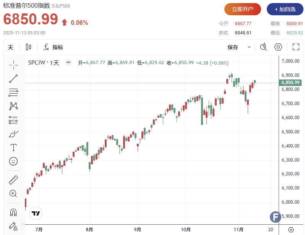Toggle SPCIW series visibility in legend
Viewport: 305px width, 235px height.
(68, 63)
